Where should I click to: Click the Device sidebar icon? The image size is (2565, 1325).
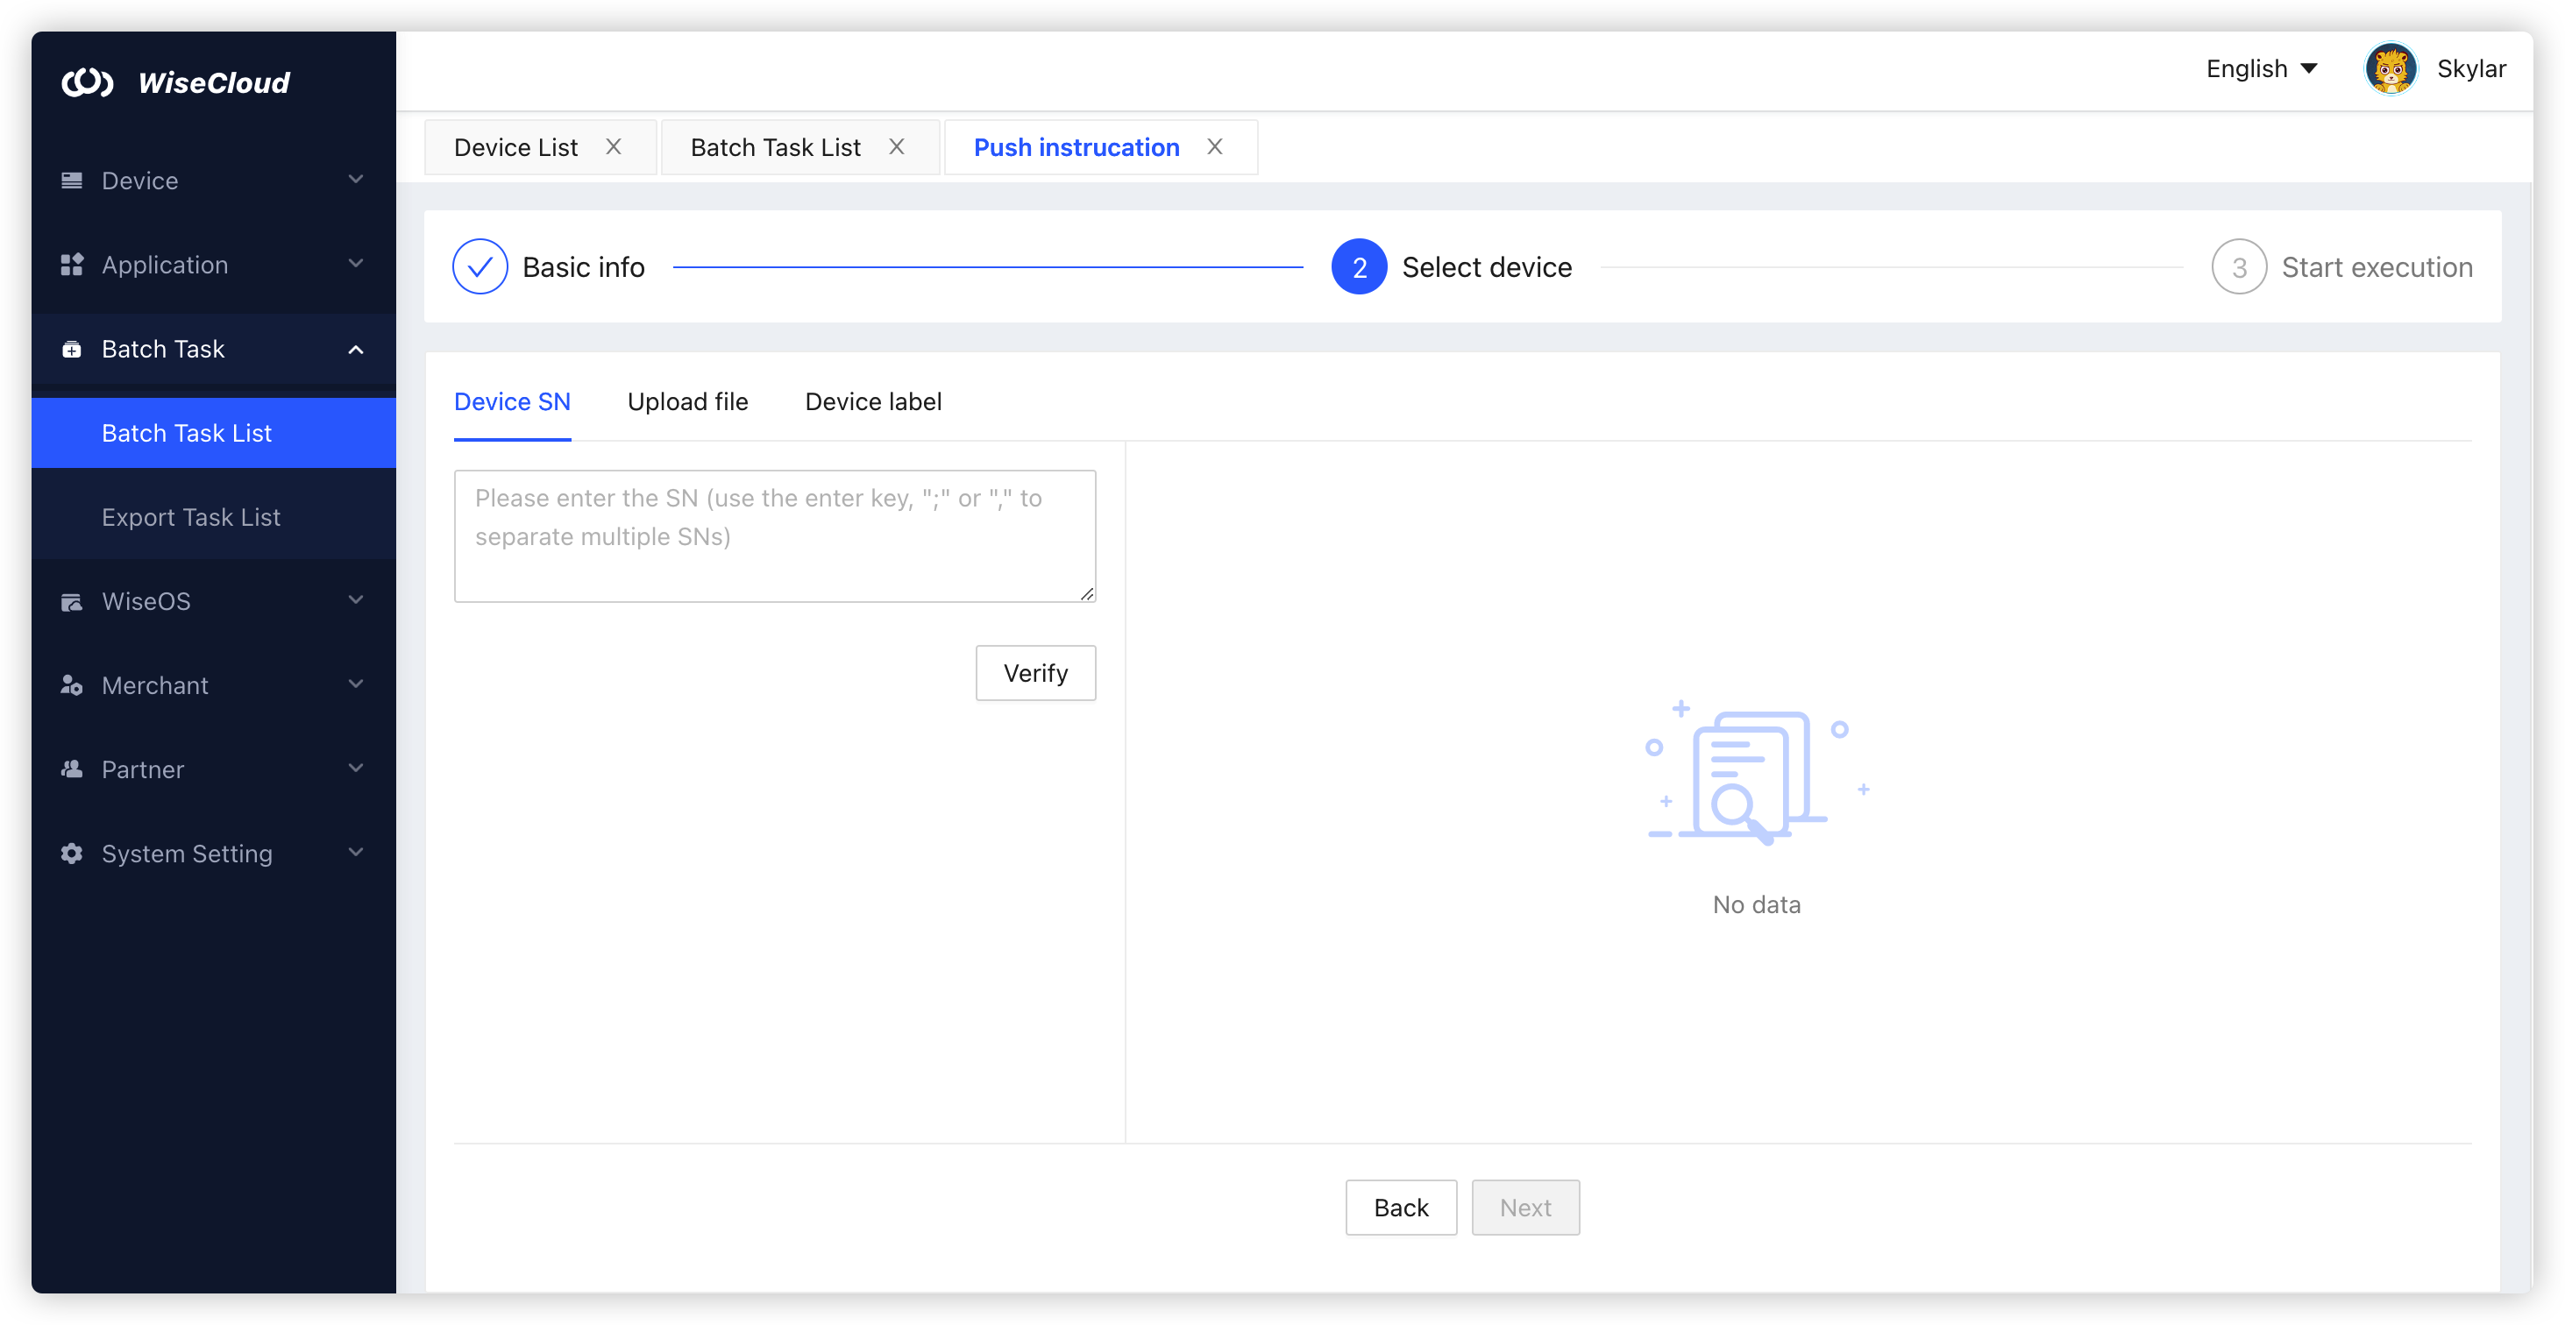[x=72, y=181]
